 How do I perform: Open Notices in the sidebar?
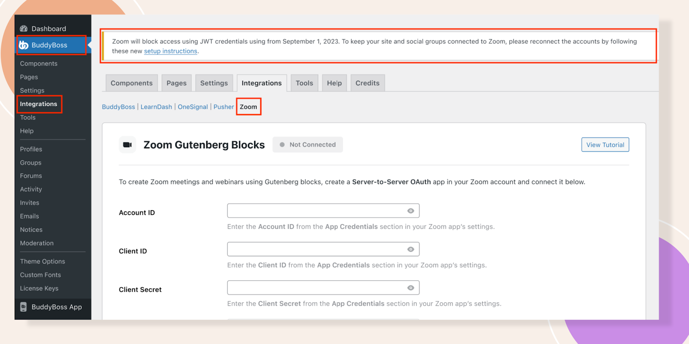[x=31, y=230]
